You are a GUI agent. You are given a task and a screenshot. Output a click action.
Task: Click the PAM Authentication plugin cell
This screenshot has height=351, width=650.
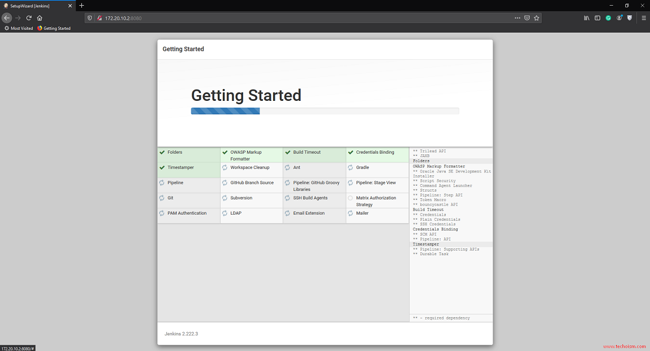(189, 216)
